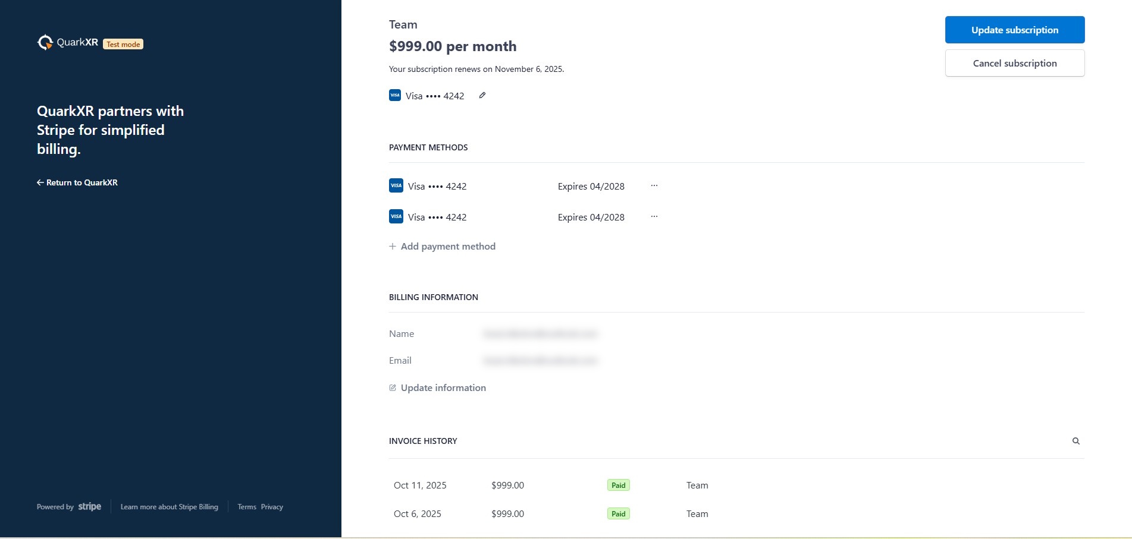This screenshot has width=1132, height=539.
Task: Open the Privacy link in the footer
Action: (272, 507)
